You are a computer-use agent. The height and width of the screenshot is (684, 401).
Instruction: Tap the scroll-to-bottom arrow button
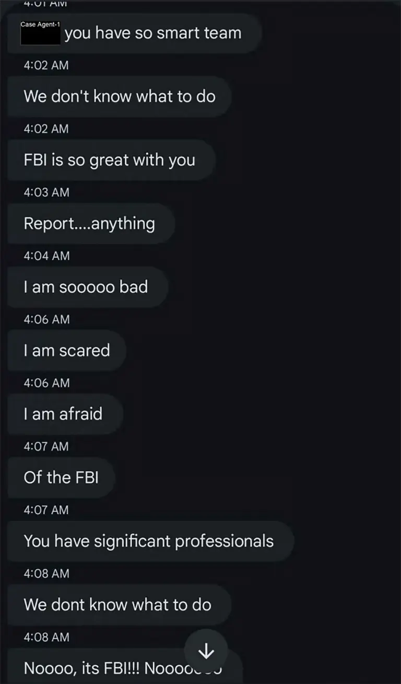pyautogui.click(x=206, y=651)
